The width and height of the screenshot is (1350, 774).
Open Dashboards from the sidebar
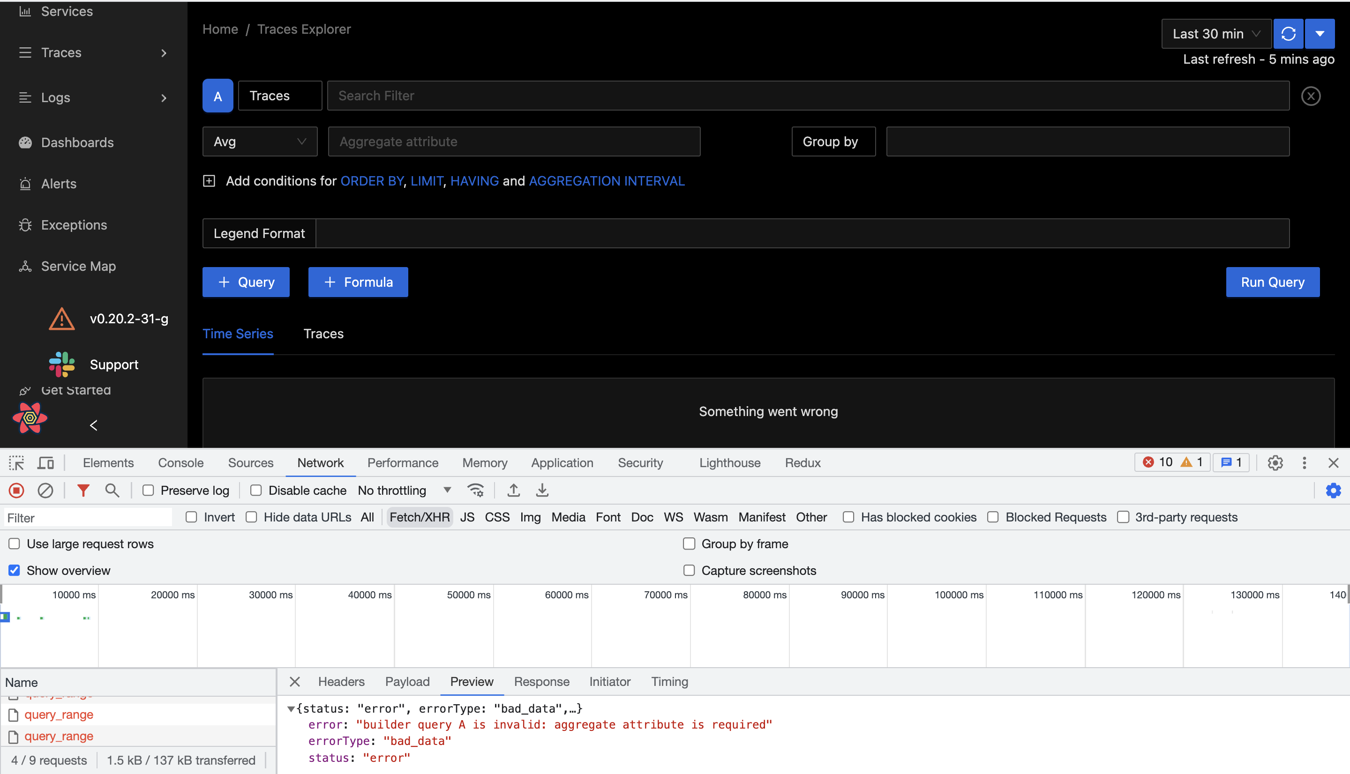[x=77, y=142]
